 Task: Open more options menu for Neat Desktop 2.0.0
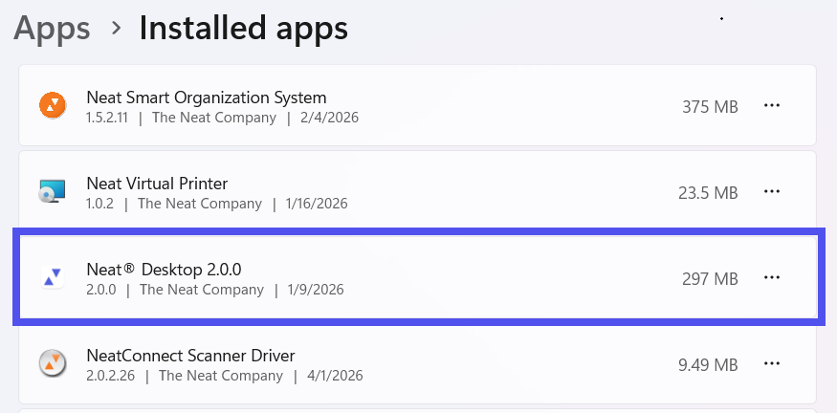(x=772, y=277)
